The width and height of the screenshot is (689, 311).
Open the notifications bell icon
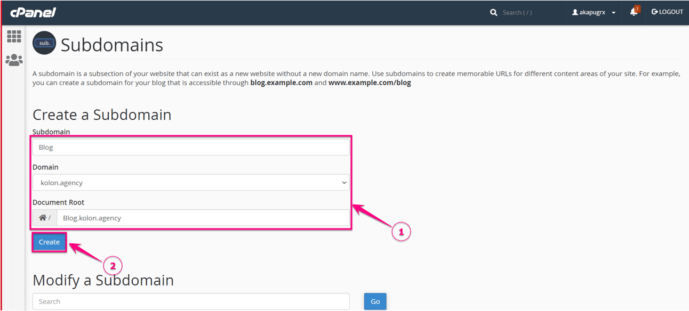(634, 12)
